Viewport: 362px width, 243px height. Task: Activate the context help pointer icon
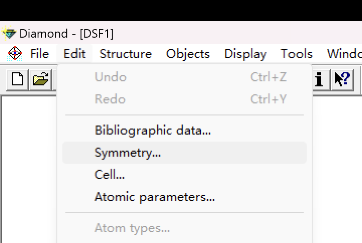point(342,79)
